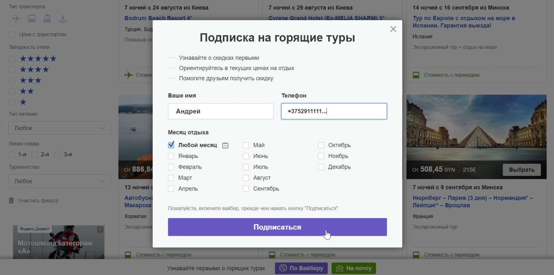The image size is (554, 275).
Task: Uncheck the Любой месяц checkbox
Action: pyautogui.click(x=171, y=145)
